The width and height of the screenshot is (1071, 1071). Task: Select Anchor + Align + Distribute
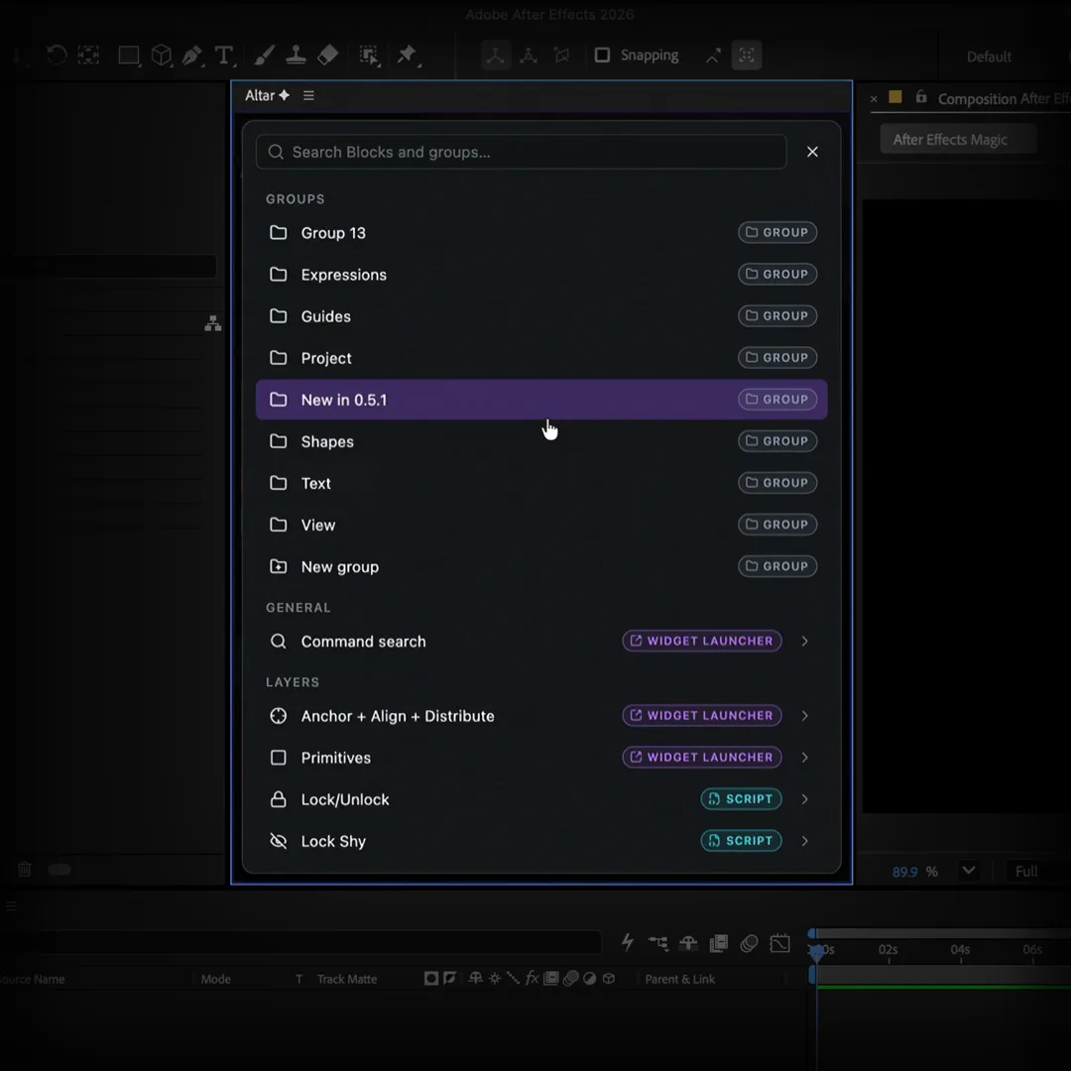click(541, 716)
